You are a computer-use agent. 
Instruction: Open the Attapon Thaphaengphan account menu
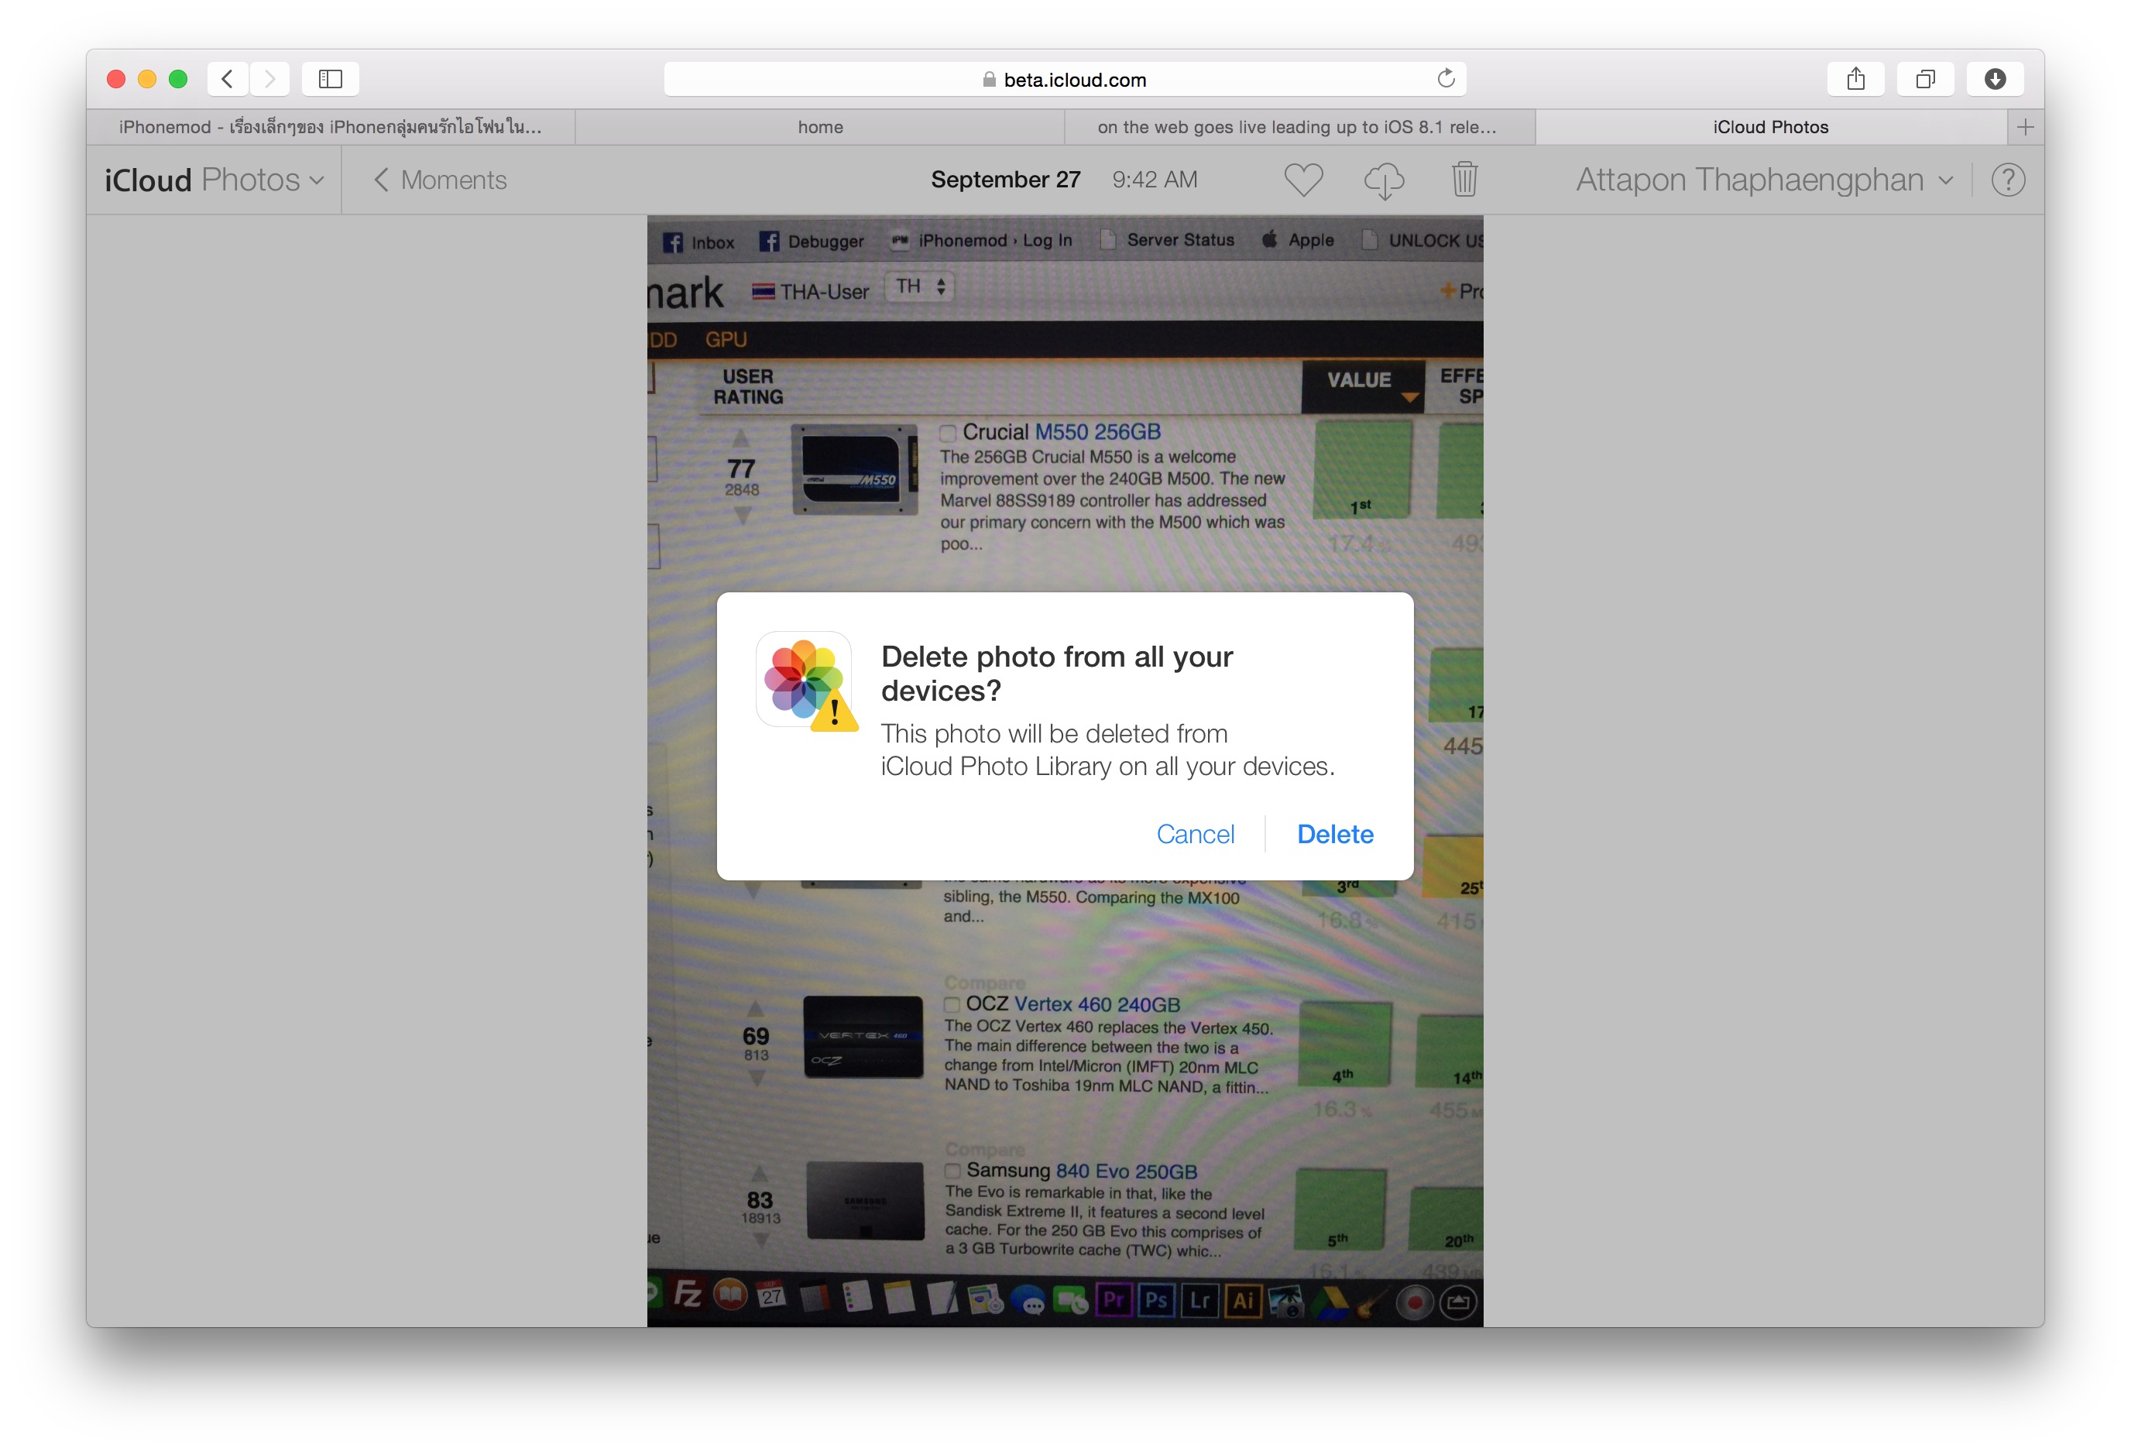pyautogui.click(x=1764, y=180)
